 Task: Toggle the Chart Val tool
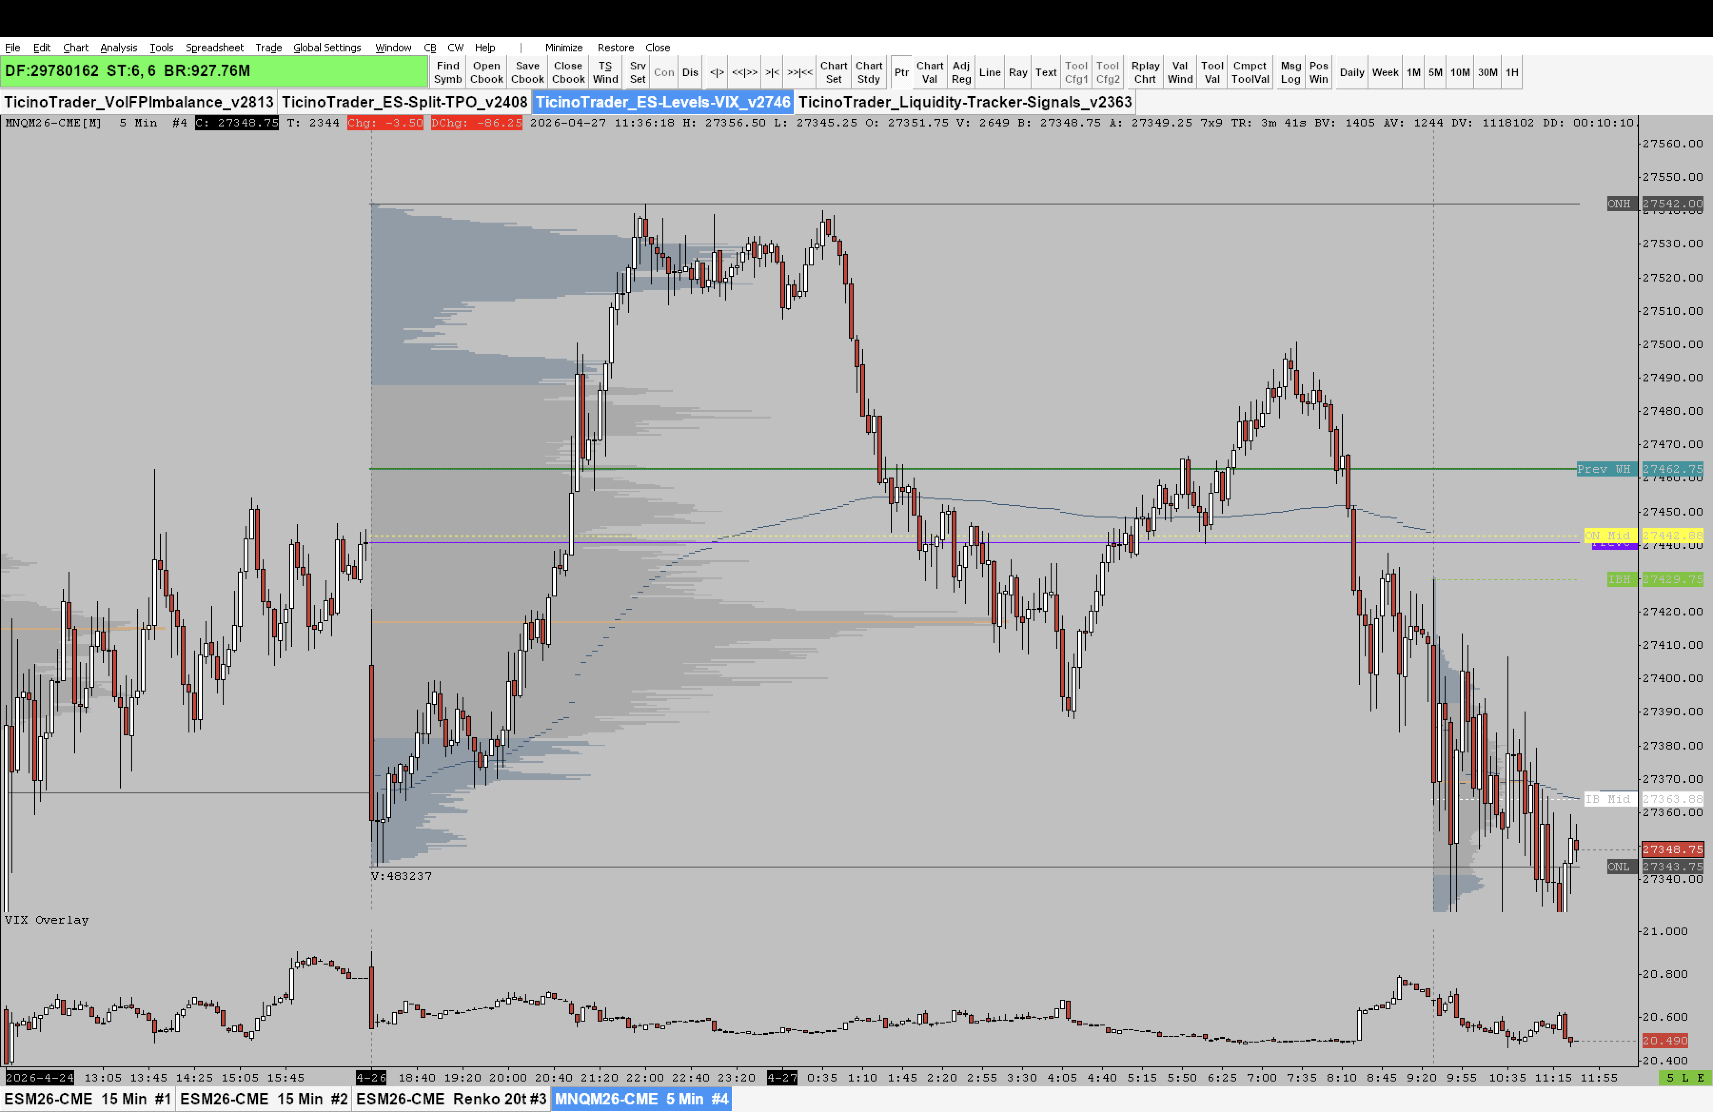point(929,72)
